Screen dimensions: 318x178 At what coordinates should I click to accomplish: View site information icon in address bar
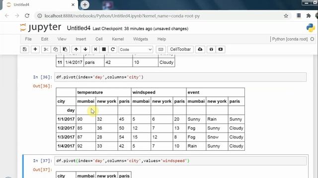click(40, 16)
